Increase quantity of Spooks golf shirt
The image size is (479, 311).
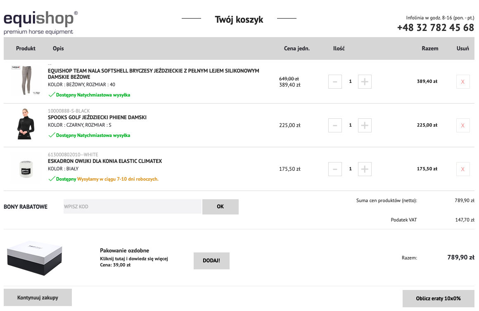(365, 125)
